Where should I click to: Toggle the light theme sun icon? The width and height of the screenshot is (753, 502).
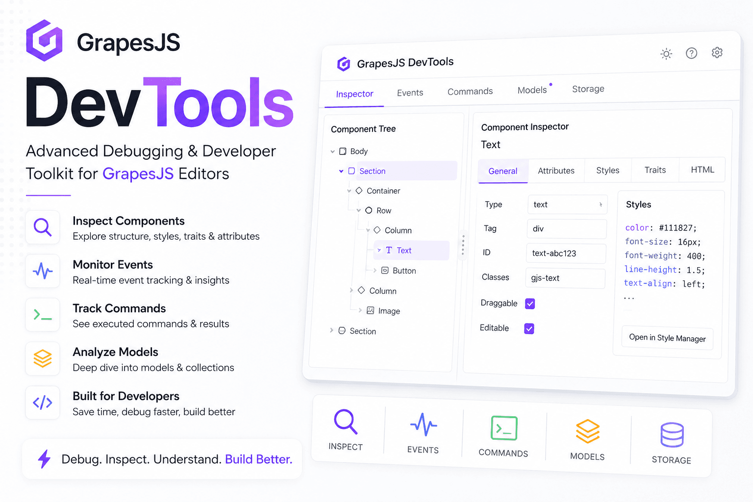coord(666,54)
